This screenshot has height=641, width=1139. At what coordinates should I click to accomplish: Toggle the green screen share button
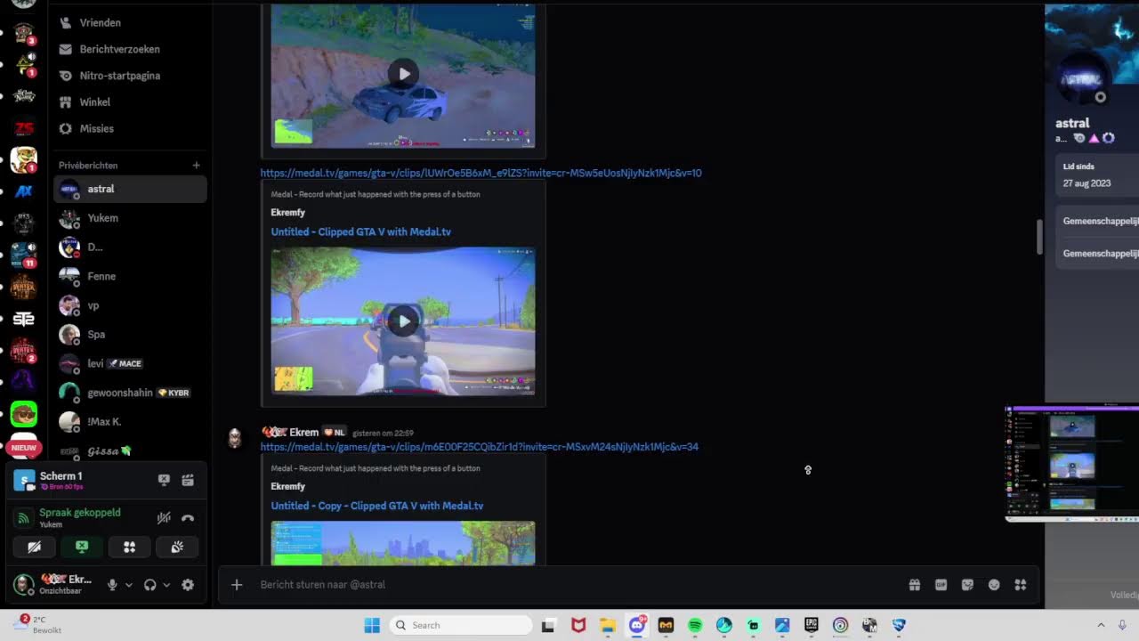pos(82,547)
